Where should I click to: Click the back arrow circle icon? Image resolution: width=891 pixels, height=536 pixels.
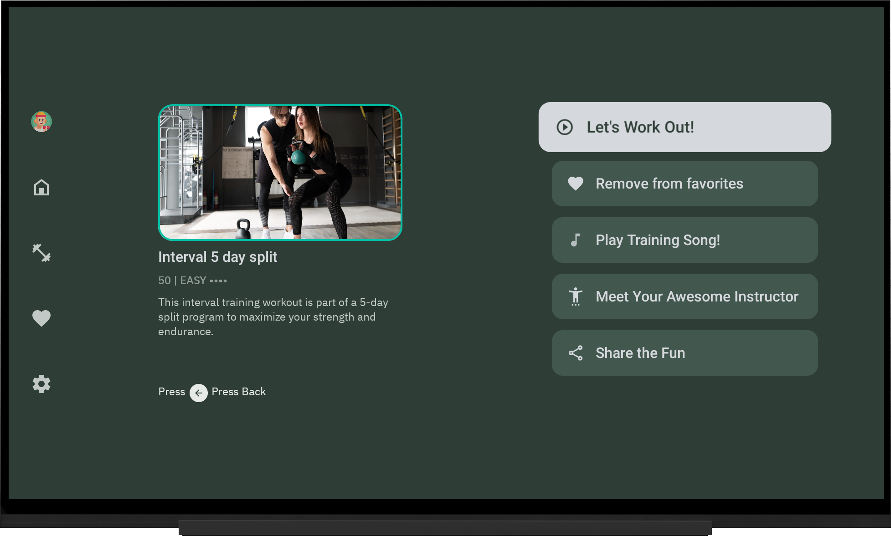pos(199,393)
